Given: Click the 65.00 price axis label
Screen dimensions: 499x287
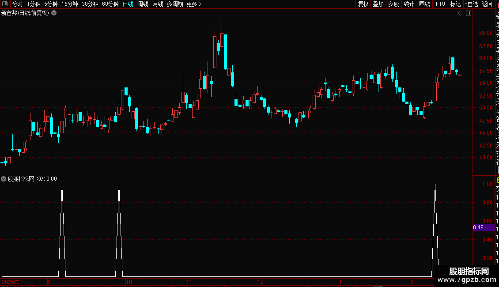Looking at the screenshot, I should pyautogui.click(x=486, y=33).
